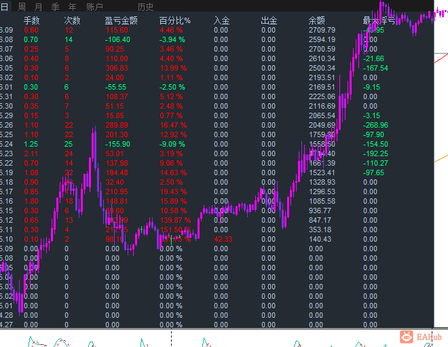The height and width of the screenshot is (347, 448).
Task: Click the percentage 13.99 %
Action: tap(173, 68)
